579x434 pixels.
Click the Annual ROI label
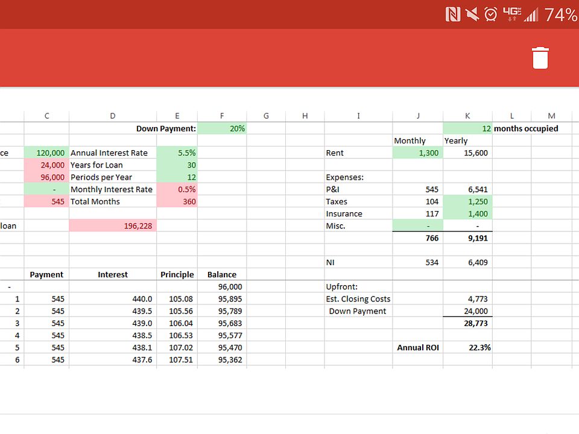(418, 348)
